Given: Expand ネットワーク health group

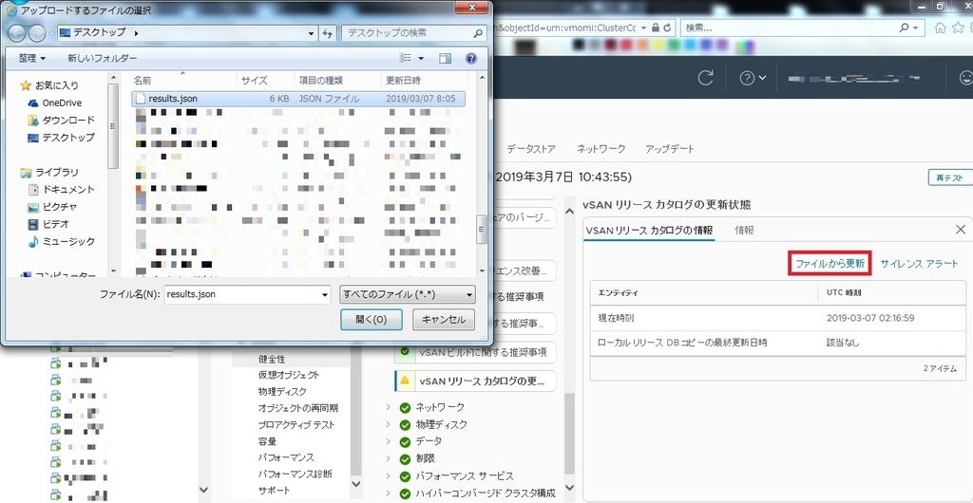Looking at the screenshot, I should click(x=389, y=407).
